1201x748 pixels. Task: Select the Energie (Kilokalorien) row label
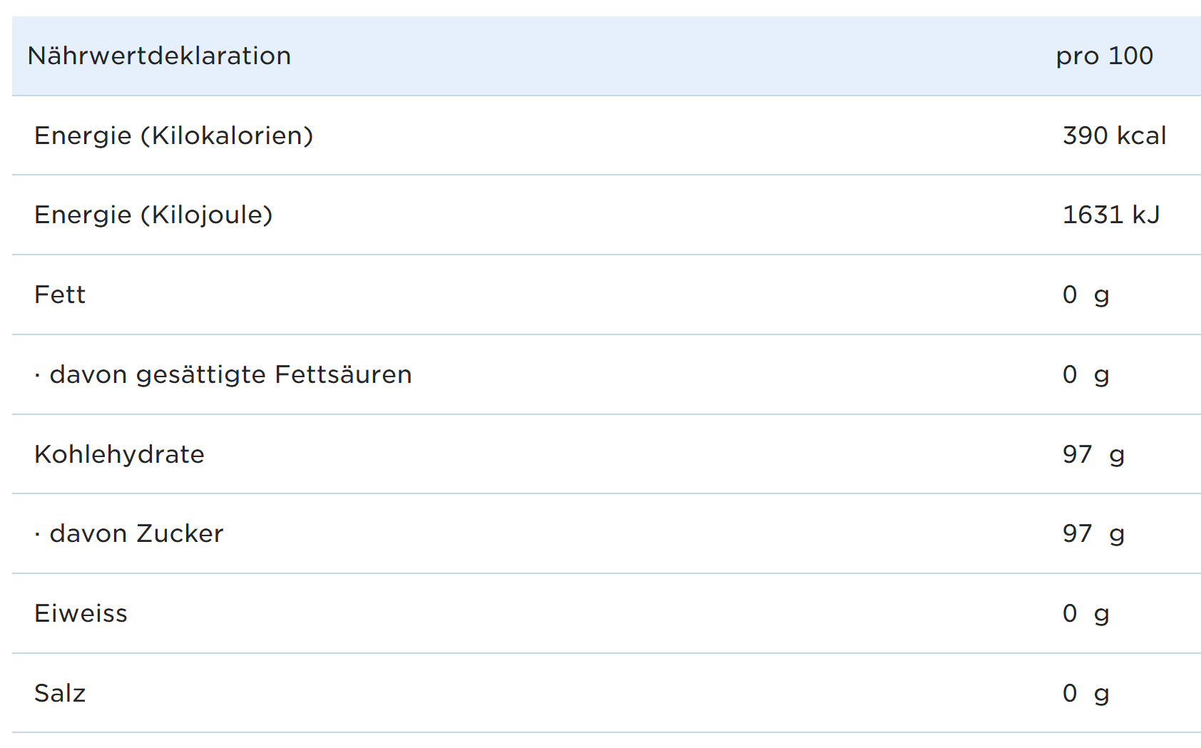tap(173, 135)
